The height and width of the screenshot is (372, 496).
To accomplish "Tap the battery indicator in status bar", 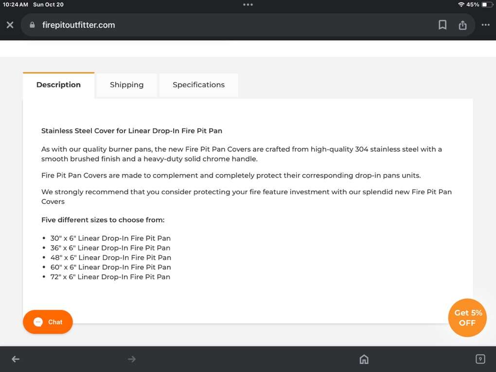I will click(x=487, y=5).
